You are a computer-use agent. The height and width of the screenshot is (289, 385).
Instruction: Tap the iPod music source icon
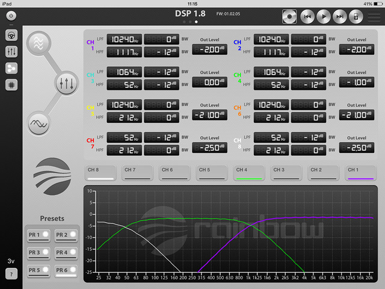click(356, 16)
